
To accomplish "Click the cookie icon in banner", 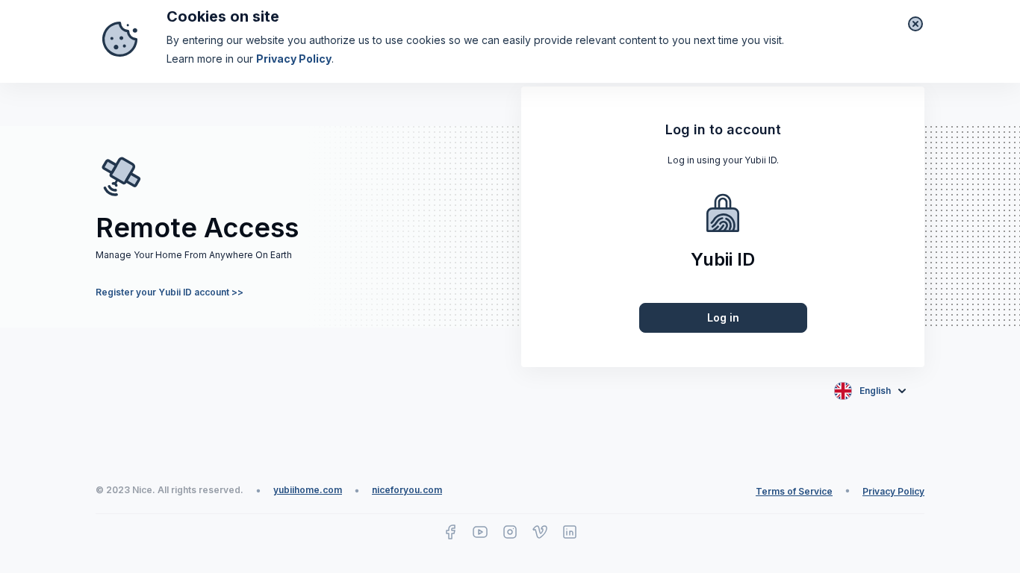I will tap(119, 39).
